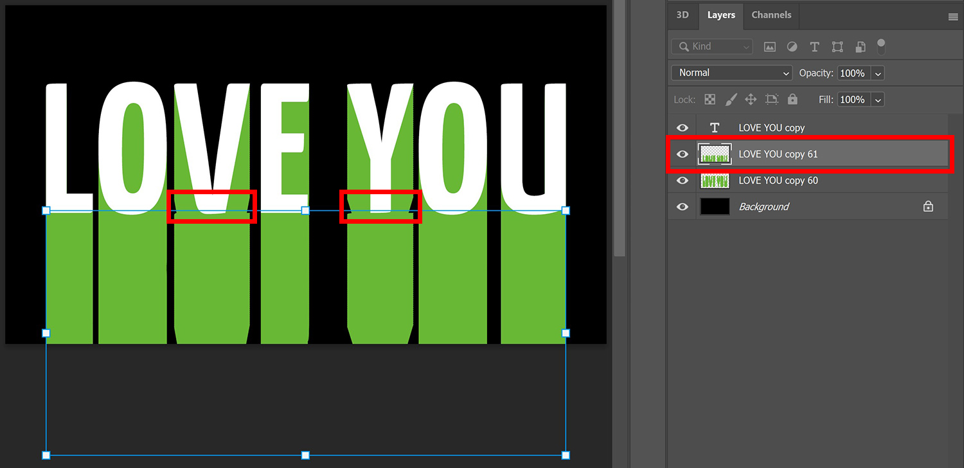This screenshot has width=964, height=468.
Task: Hide the LOVE YOU copy text layer
Action: click(682, 127)
